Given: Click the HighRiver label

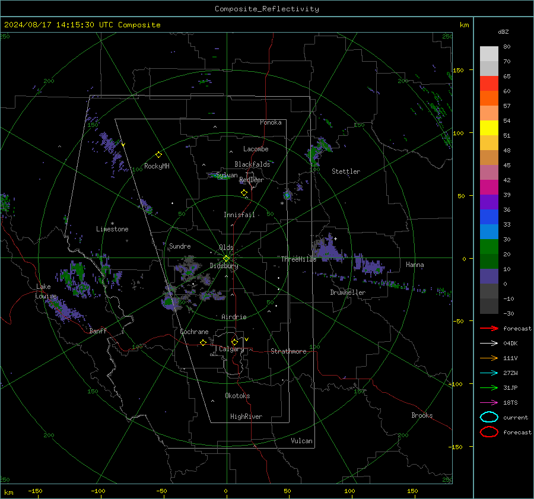Looking at the screenshot, I should click(246, 417).
